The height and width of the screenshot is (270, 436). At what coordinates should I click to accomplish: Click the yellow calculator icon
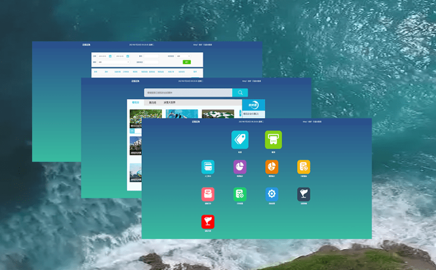coord(303,166)
